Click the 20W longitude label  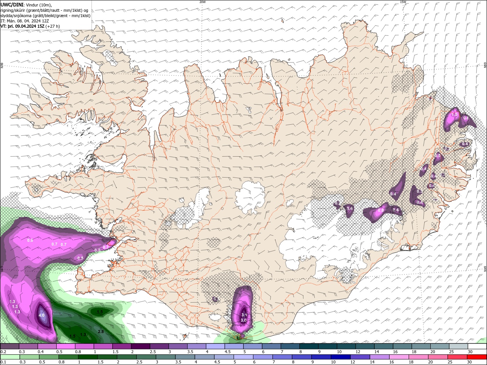(203, 2)
